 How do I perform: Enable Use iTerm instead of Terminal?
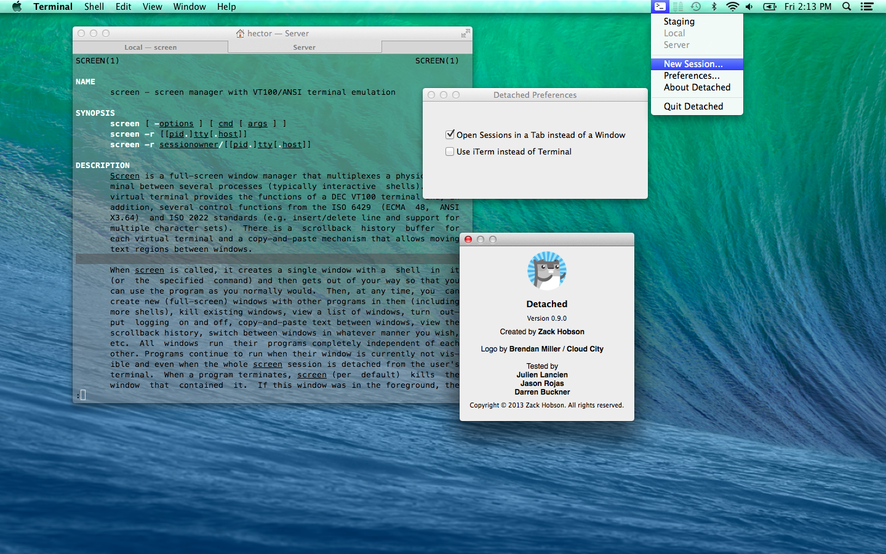tap(450, 151)
